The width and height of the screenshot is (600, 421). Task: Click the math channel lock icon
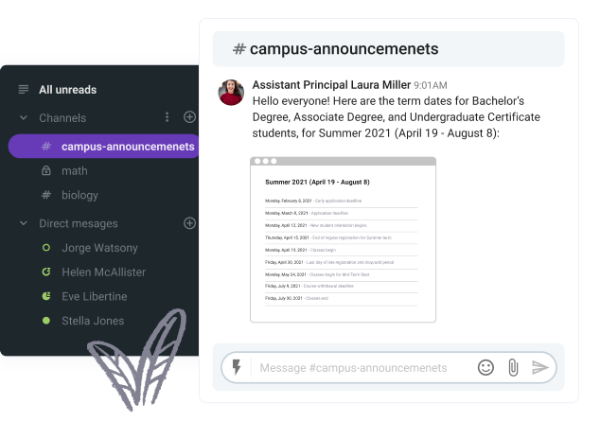(x=46, y=170)
